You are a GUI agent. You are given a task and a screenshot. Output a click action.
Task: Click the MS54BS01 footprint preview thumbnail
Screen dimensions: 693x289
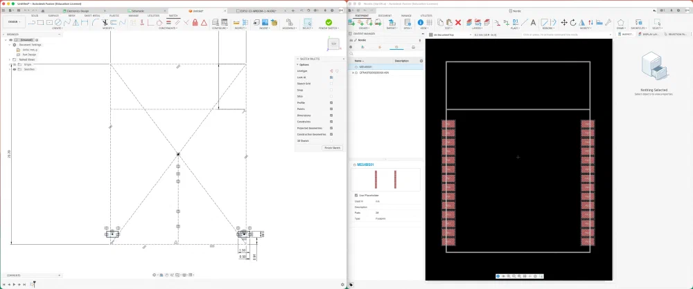385,179
